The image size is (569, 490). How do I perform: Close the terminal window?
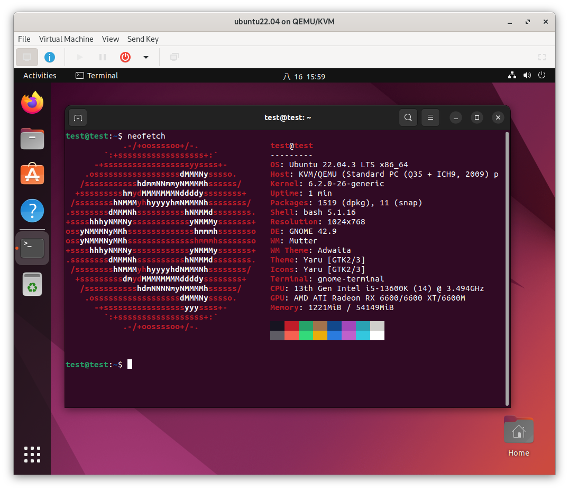[x=498, y=117]
